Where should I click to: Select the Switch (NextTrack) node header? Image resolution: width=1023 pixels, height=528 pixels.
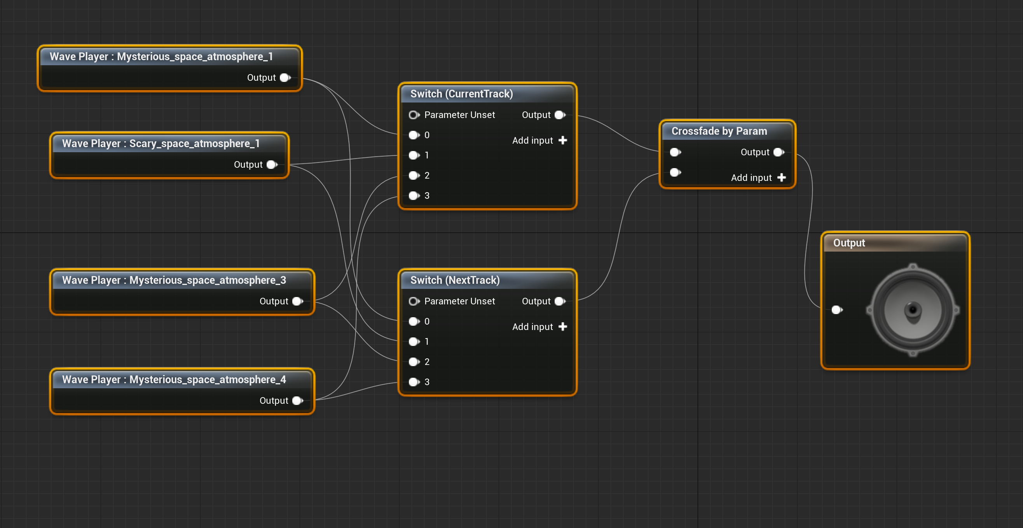coord(455,280)
